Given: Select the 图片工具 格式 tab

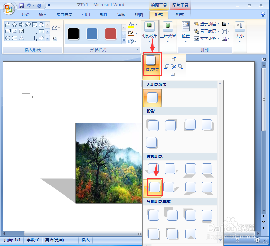Looking at the screenshot, I should pyautogui.click(x=180, y=15).
